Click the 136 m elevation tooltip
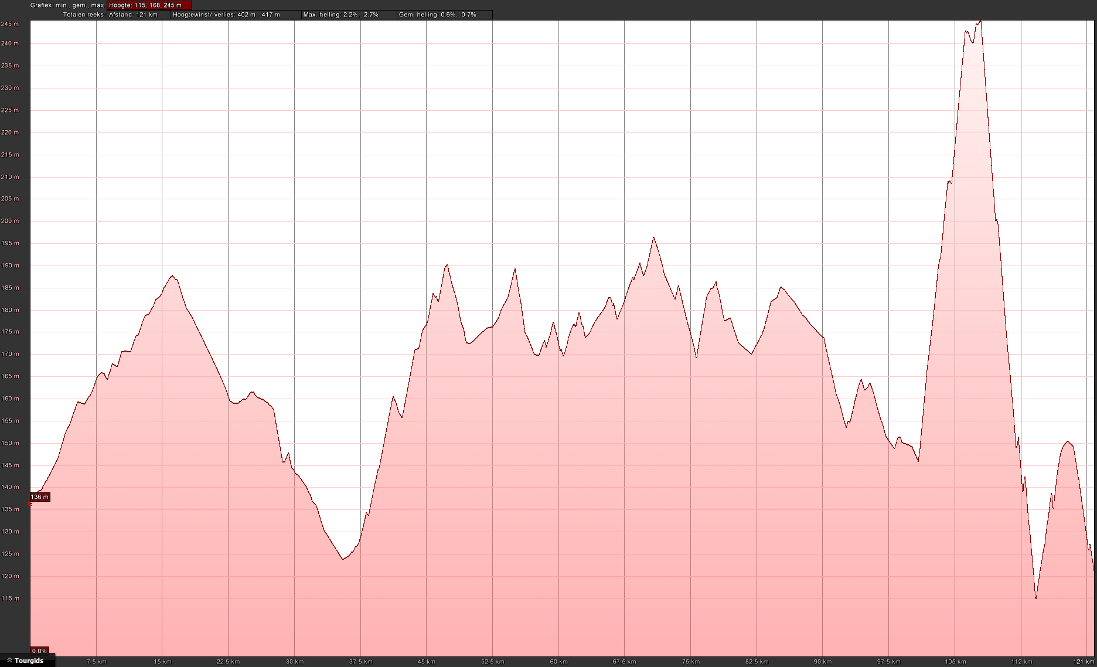Viewport: 1097px width, 667px height. [x=40, y=497]
